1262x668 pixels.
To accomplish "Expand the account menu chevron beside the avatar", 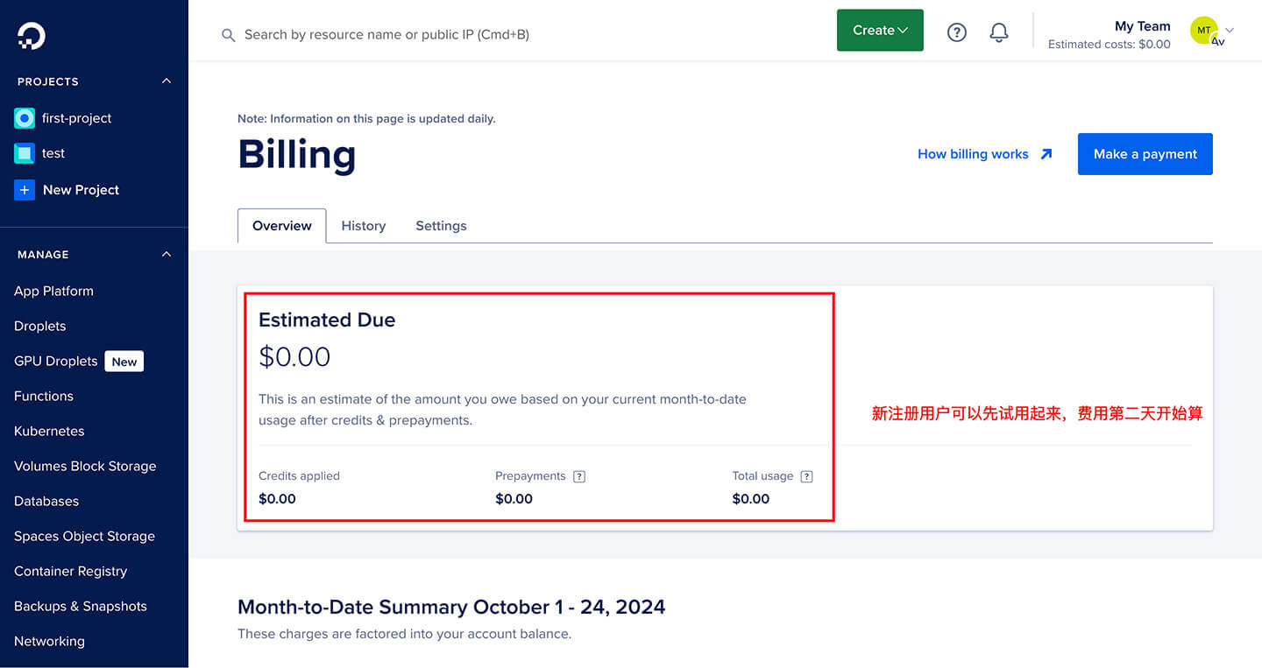I will [1230, 31].
